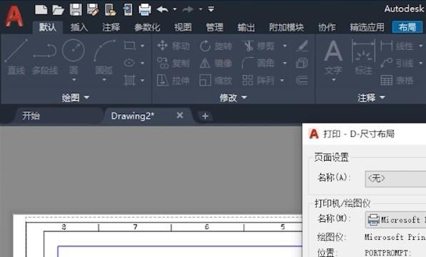The width and height of the screenshot is (426, 257).
Task: Open redo history dropdown arrow
Action: click(x=201, y=9)
